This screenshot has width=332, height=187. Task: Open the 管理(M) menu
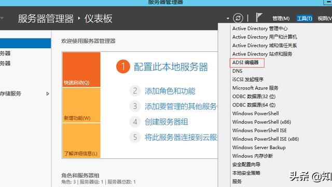pos(281,19)
